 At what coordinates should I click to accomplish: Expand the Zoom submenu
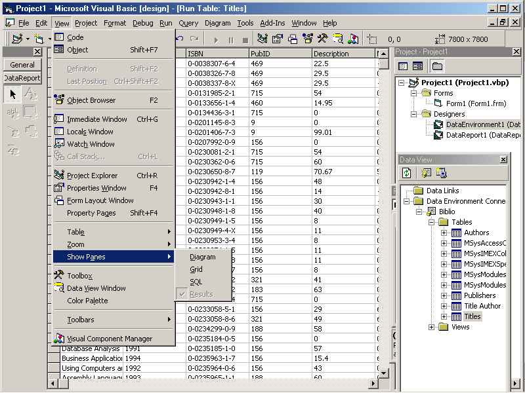(114, 244)
